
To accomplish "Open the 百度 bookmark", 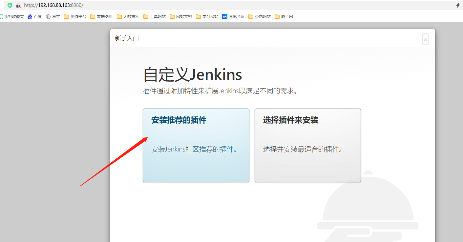I will pos(35,17).
